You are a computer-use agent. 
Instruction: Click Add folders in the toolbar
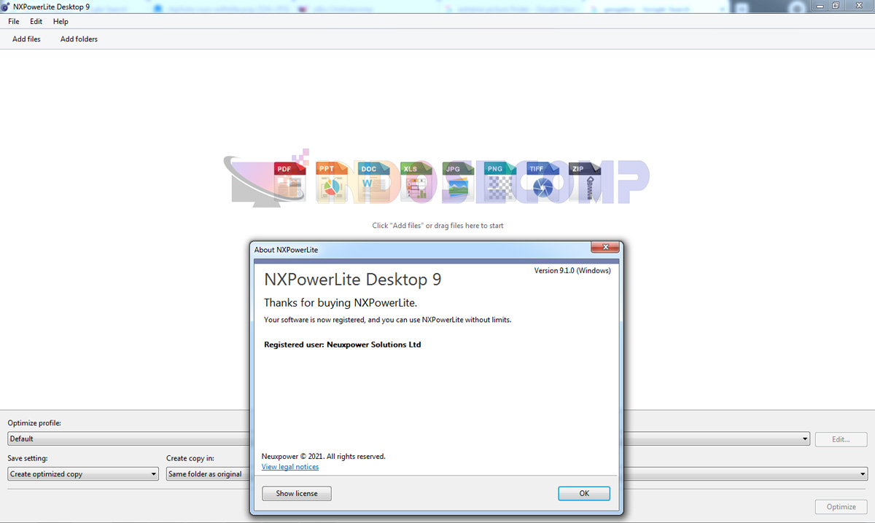pyautogui.click(x=79, y=39)
